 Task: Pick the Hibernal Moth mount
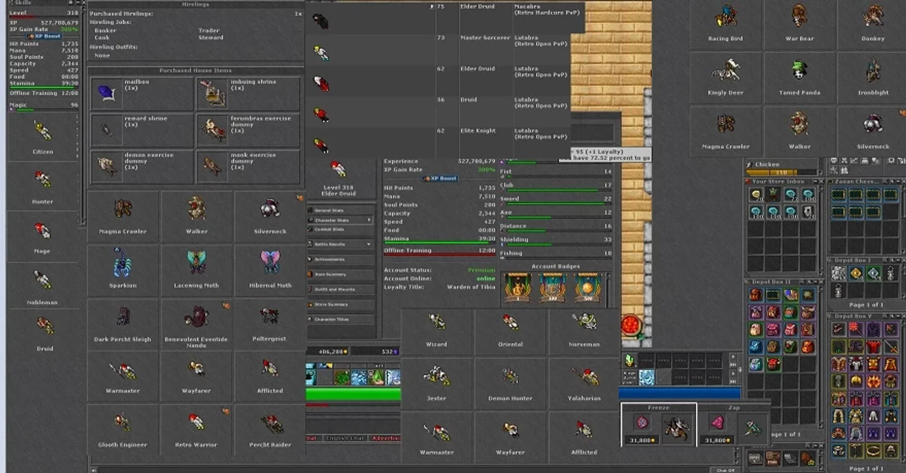[x=270, y=270]
